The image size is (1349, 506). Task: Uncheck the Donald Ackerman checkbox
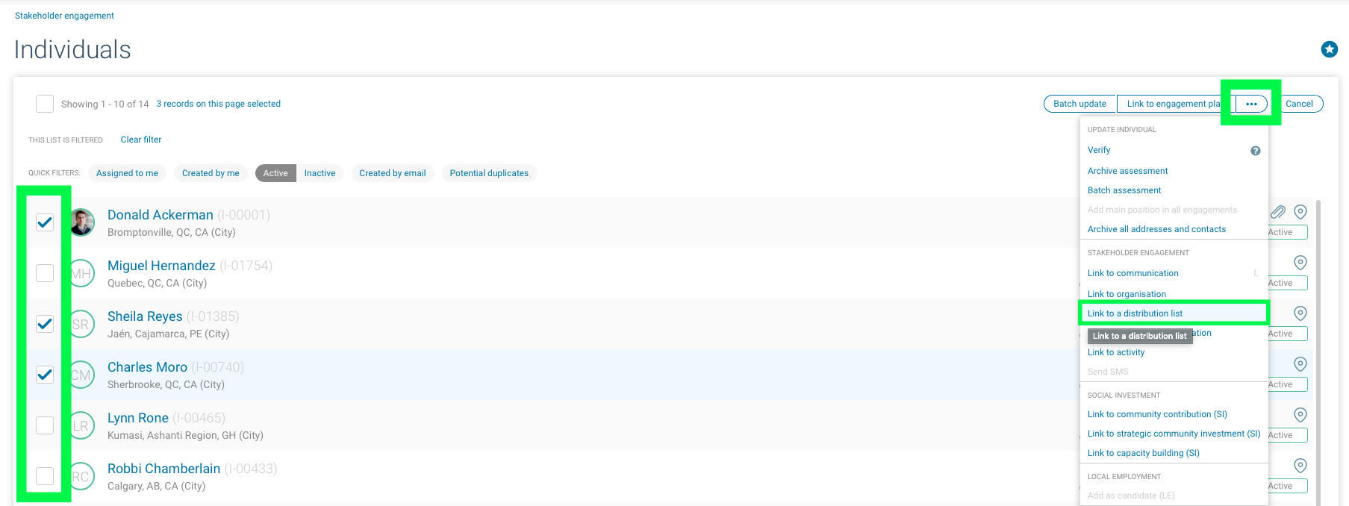(x=45, y=222)
